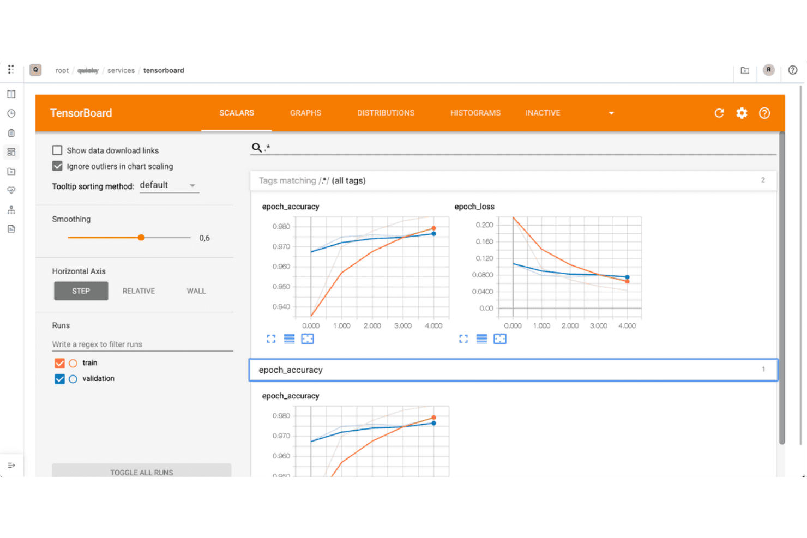Switch to the Graphs tab
The image size is (807, 538).
[x=305, y=113]
